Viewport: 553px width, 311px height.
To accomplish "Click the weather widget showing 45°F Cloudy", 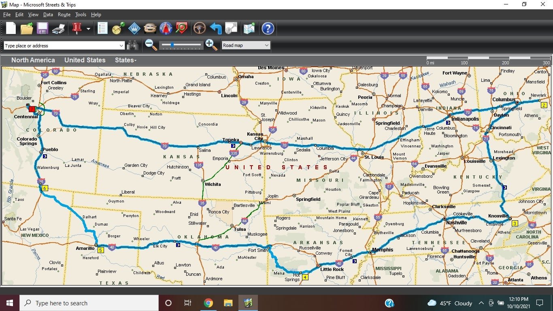I will click(450, 303).
